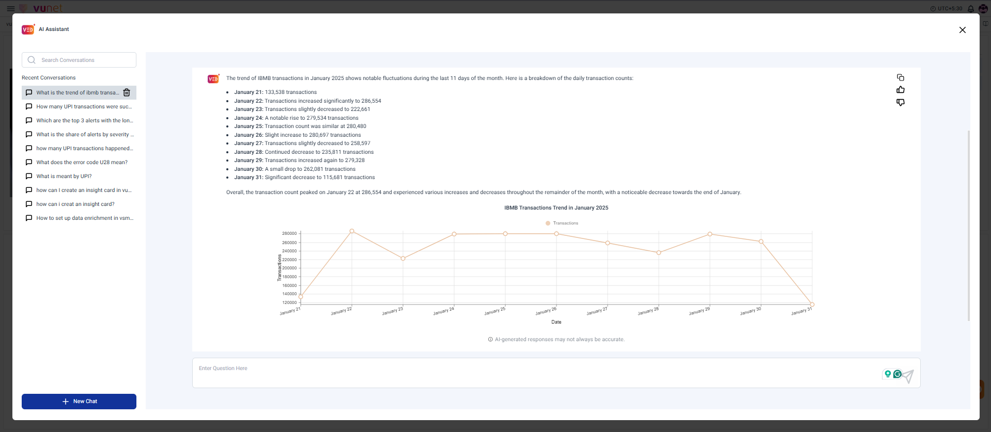This screenshot has width=991, height=432.
Task: Start a New Chat
Action: click(x=79, y=401)
